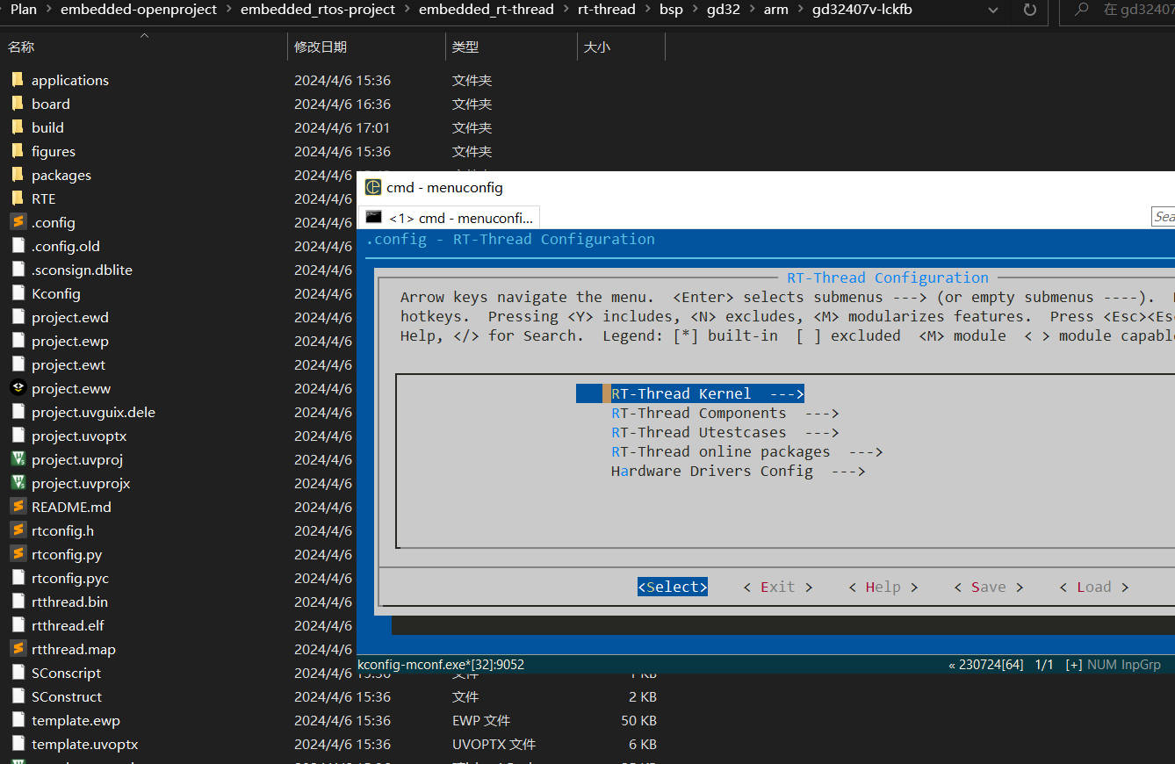Select the template.uvoptx file name
The height and width of the screenshot is (764, 1175).
pos(85,744)
